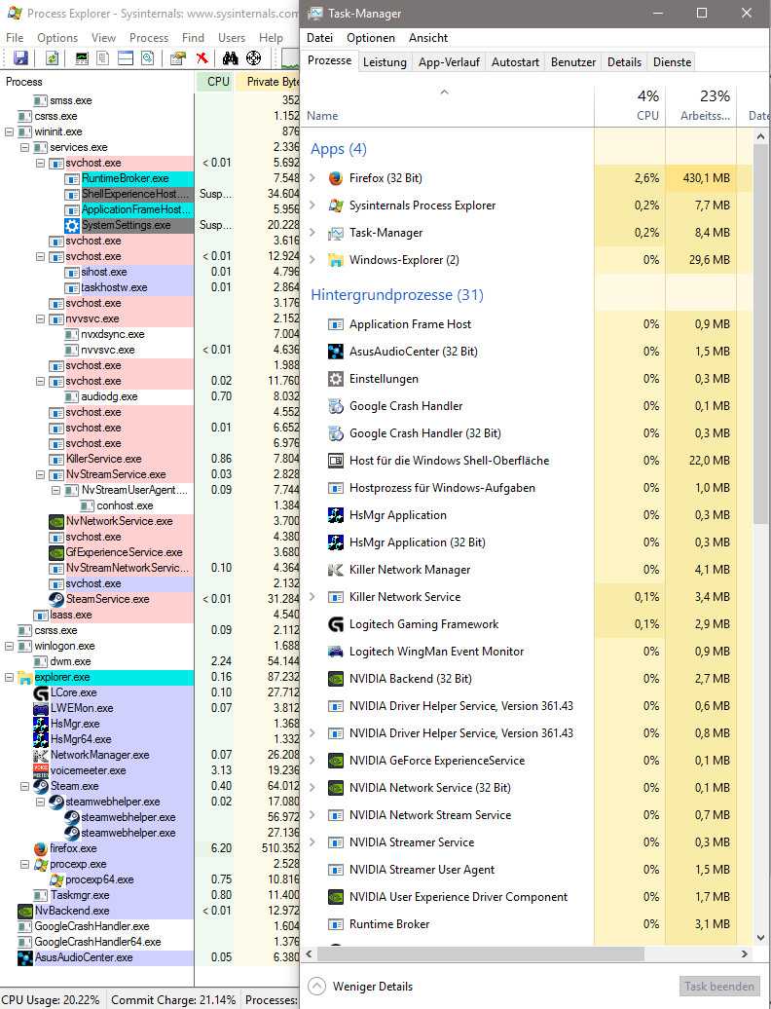
Task: Click the vertical scrollbar in Task-Manager
Action: (x=760, y=335)
